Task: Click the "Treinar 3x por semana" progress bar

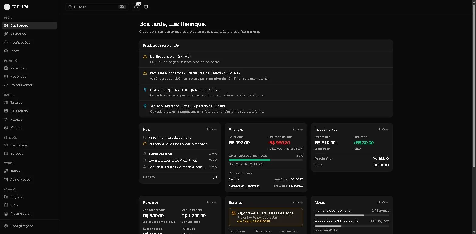Action: (352, 215)
